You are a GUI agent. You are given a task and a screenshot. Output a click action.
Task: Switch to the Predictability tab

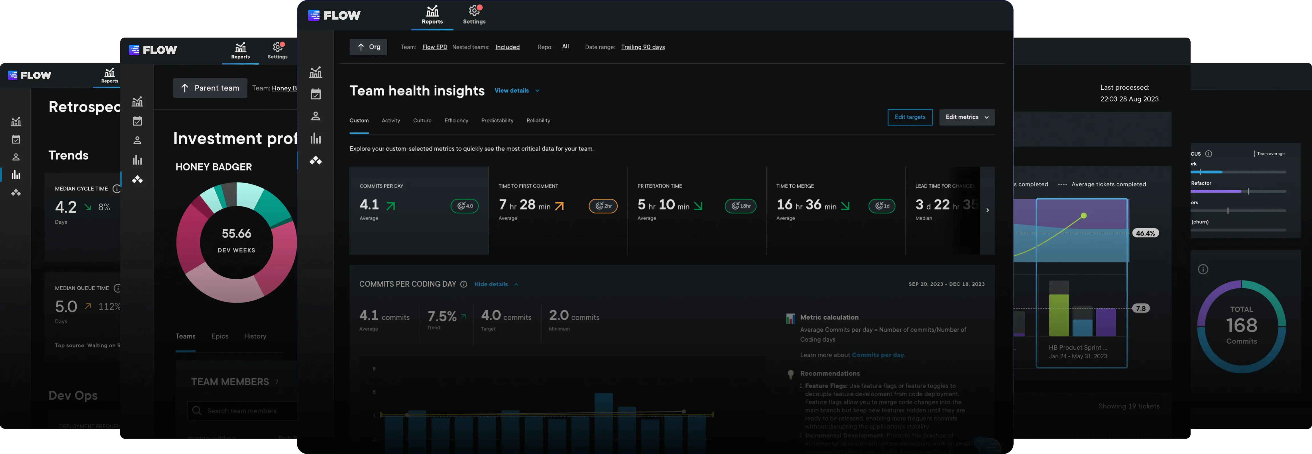(x=497, y=120)
